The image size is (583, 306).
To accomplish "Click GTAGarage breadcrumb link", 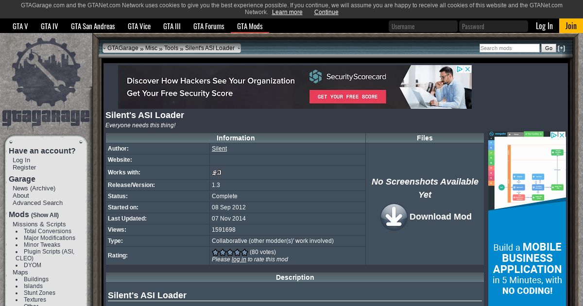I will 123,48.
